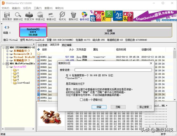Click the data loss advertisement banner
Screen dimensions: 177x136
click(133, 16)
